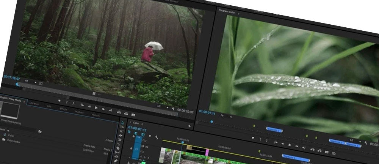Step back one frame in Program Monitor
The height and width of the screenshot is (164, 379).
pyautogui.click(x=283, y=143)
